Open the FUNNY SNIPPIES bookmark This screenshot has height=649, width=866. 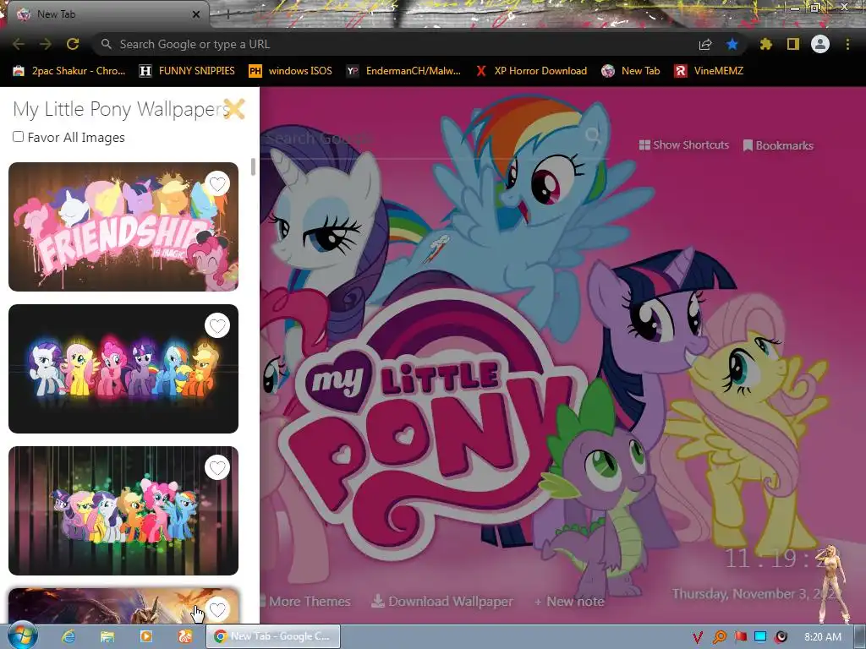pyautogui.click(x=187, y=71)
